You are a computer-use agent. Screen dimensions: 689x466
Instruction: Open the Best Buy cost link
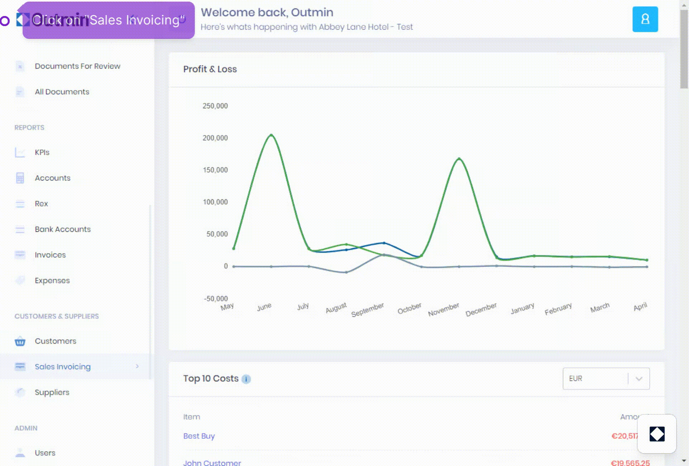pos(199,436)
